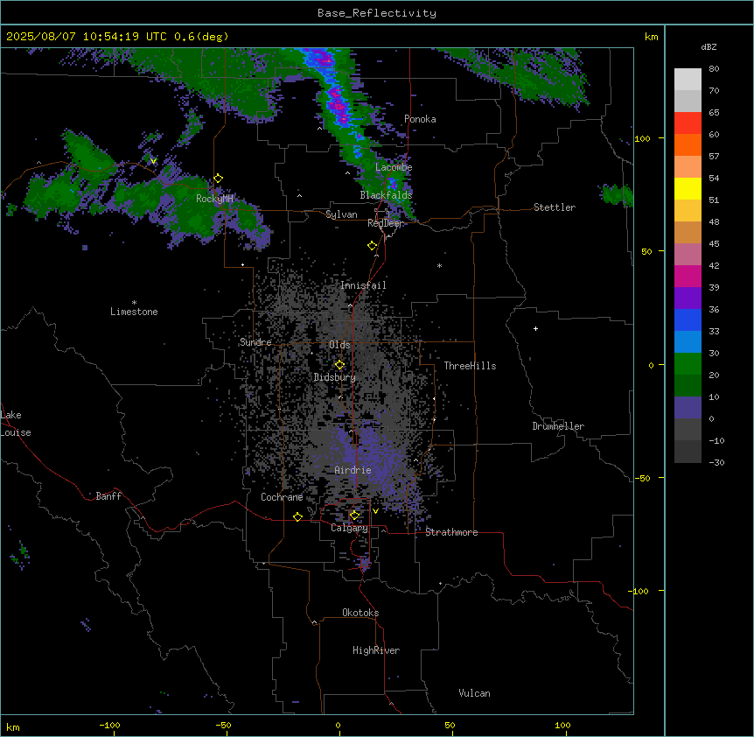Pick the blue 33-36 dBZ legend swatch

pyautogui.click(x=688, y=319)
